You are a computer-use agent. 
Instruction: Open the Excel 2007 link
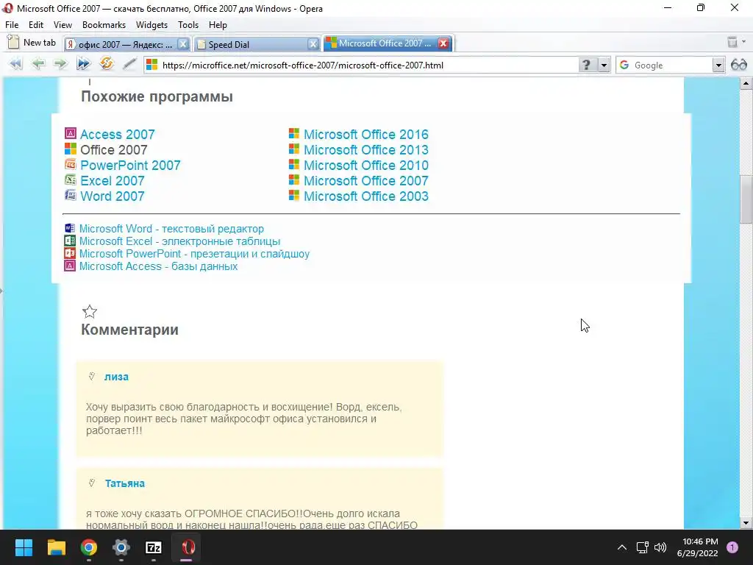(112, 180)
